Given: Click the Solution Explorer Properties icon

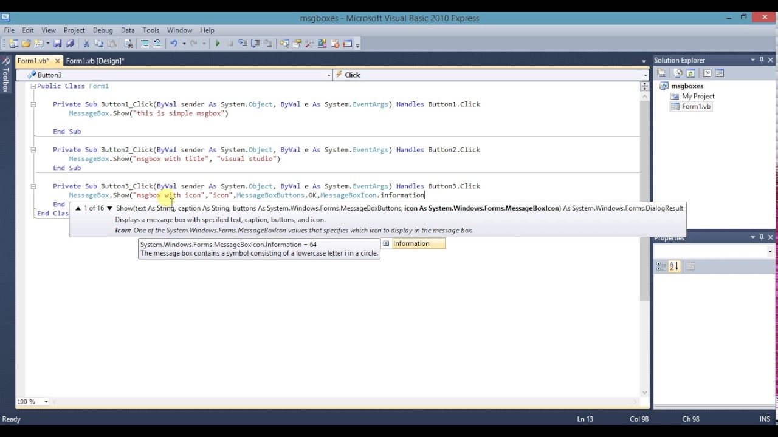Looking at the screenshot, I should click(x=661, y=73).
